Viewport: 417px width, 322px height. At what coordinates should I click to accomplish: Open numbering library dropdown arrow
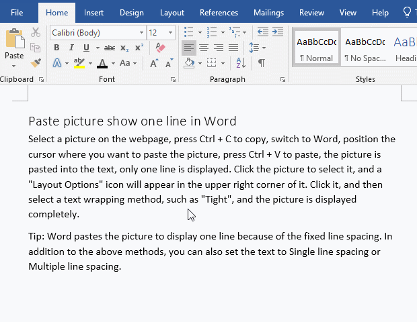[223, 32]
